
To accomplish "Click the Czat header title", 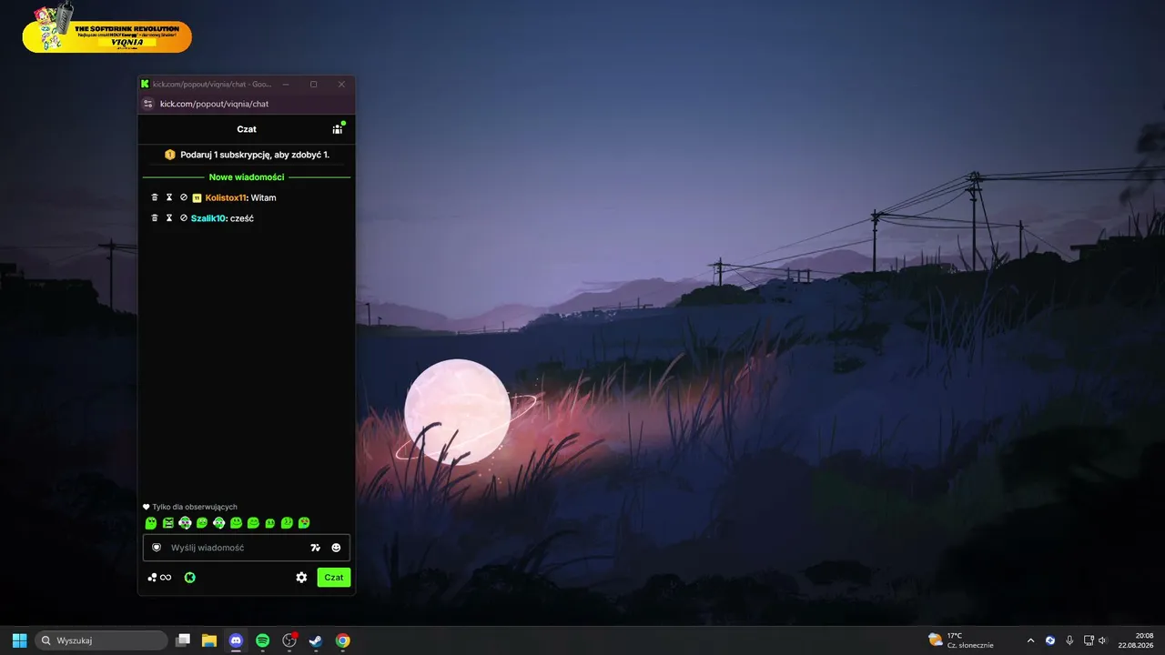I will pyautogui.click(x=247, y=129).
